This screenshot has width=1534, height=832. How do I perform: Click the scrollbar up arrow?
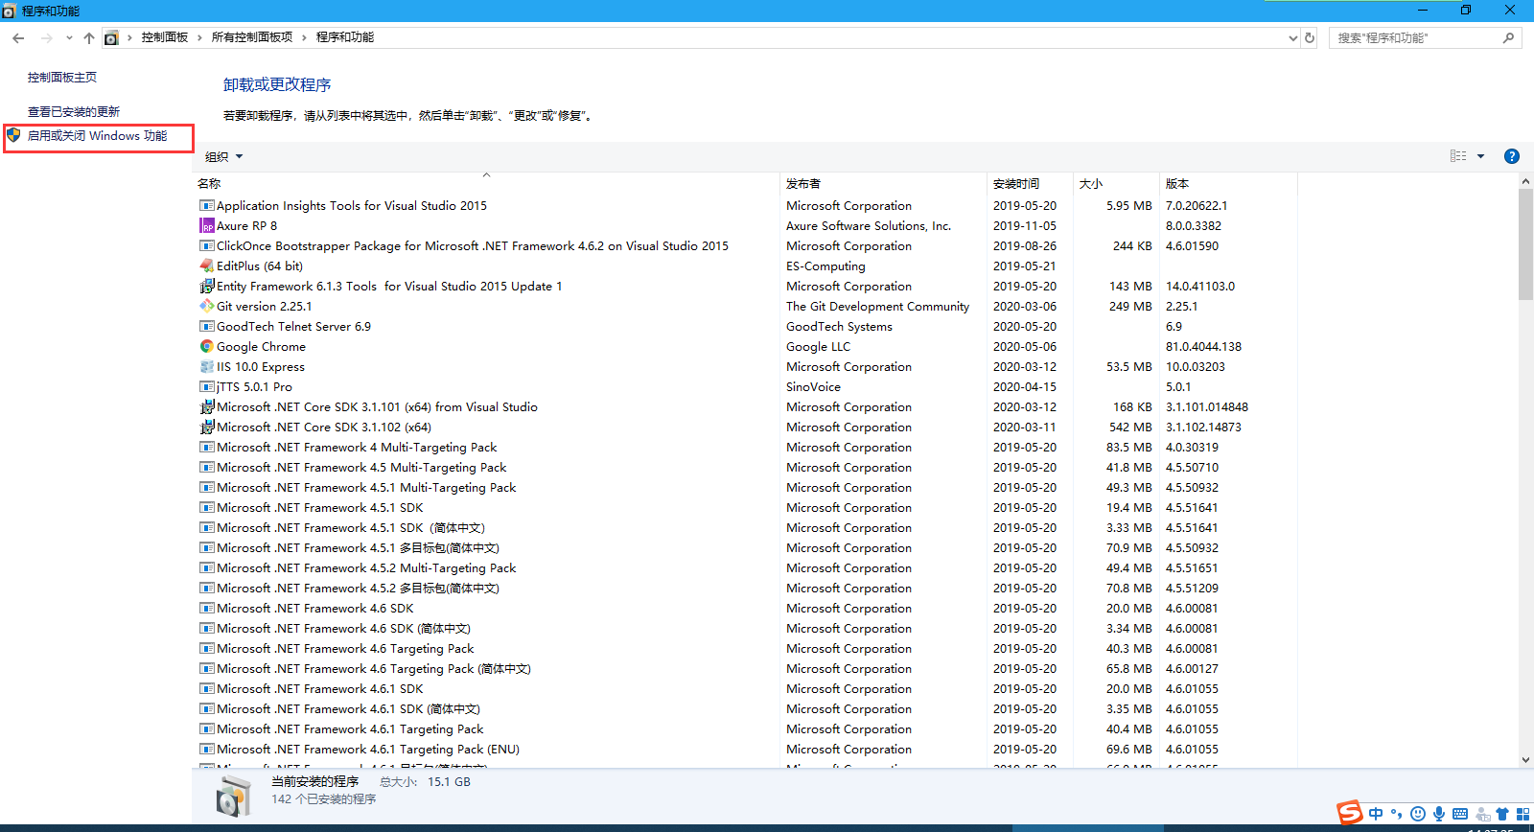pyautogui.click(x=1525, y=181)
